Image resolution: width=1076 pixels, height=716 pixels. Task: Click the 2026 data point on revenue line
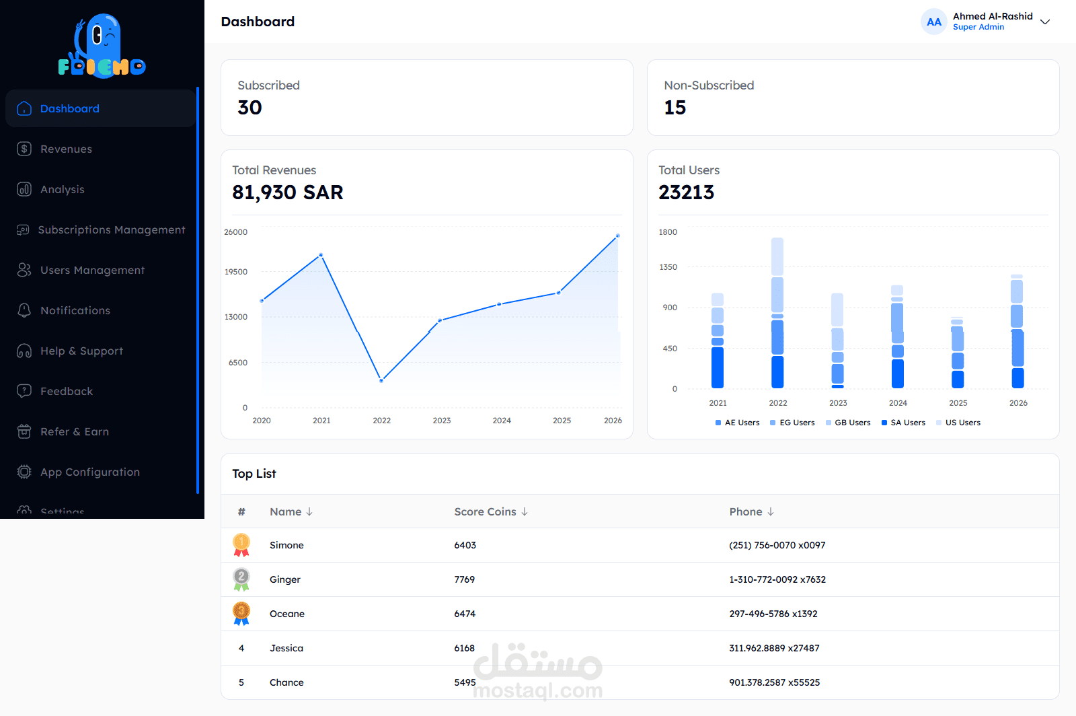point(618,236)
